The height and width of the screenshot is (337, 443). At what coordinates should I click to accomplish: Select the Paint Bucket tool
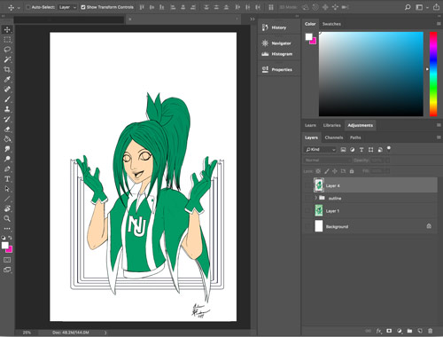tap(7, 139)
